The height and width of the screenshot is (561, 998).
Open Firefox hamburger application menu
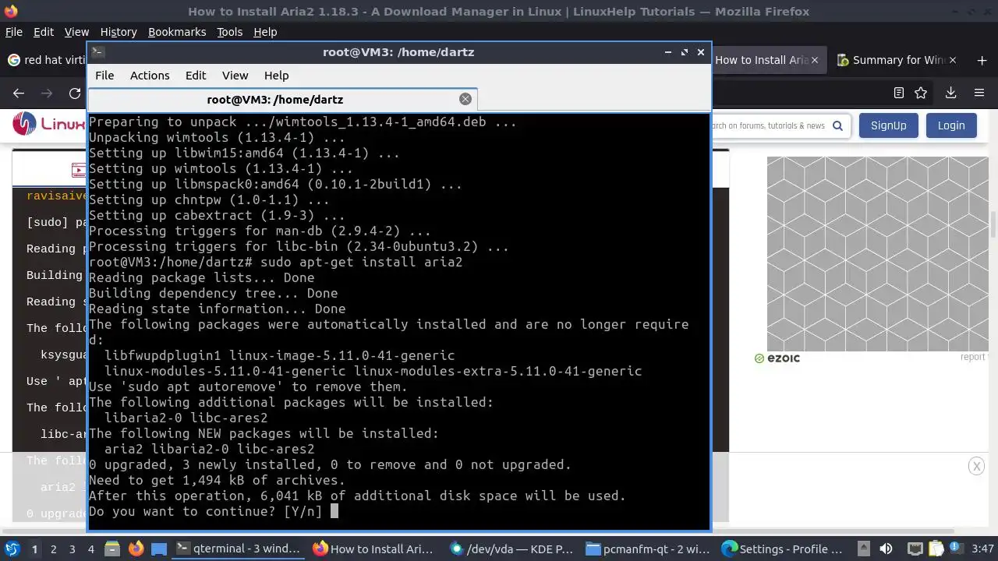pyautogui.click(x=979, y=93)
